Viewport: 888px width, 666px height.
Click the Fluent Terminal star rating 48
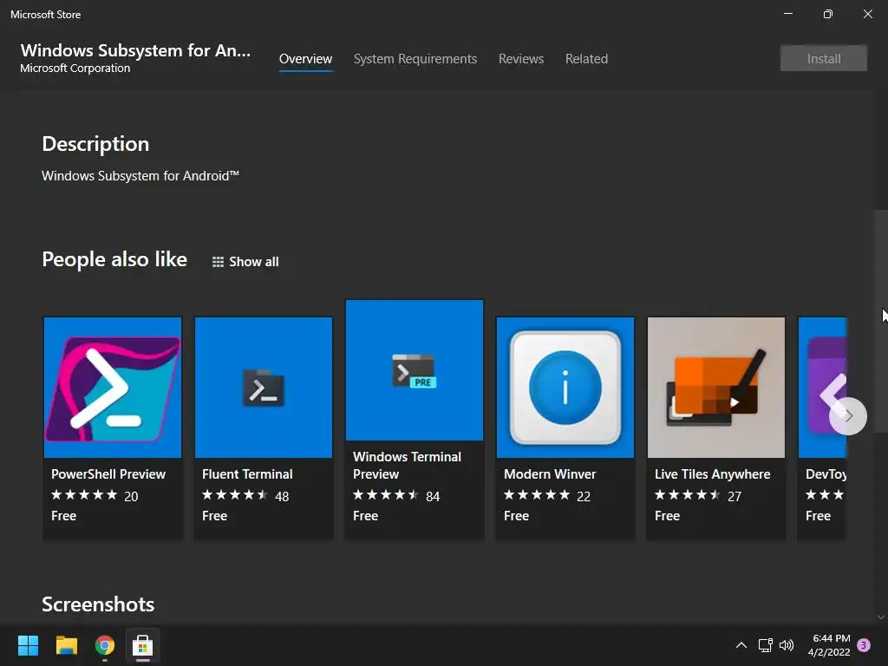point(245,495)
